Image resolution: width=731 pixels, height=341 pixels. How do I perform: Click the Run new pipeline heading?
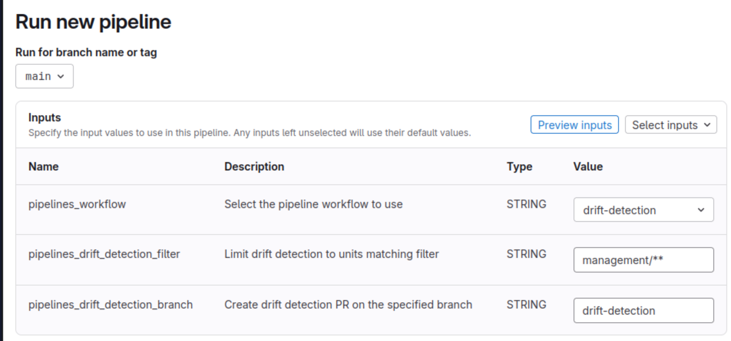pyautogui.click(x=93, y=22)
